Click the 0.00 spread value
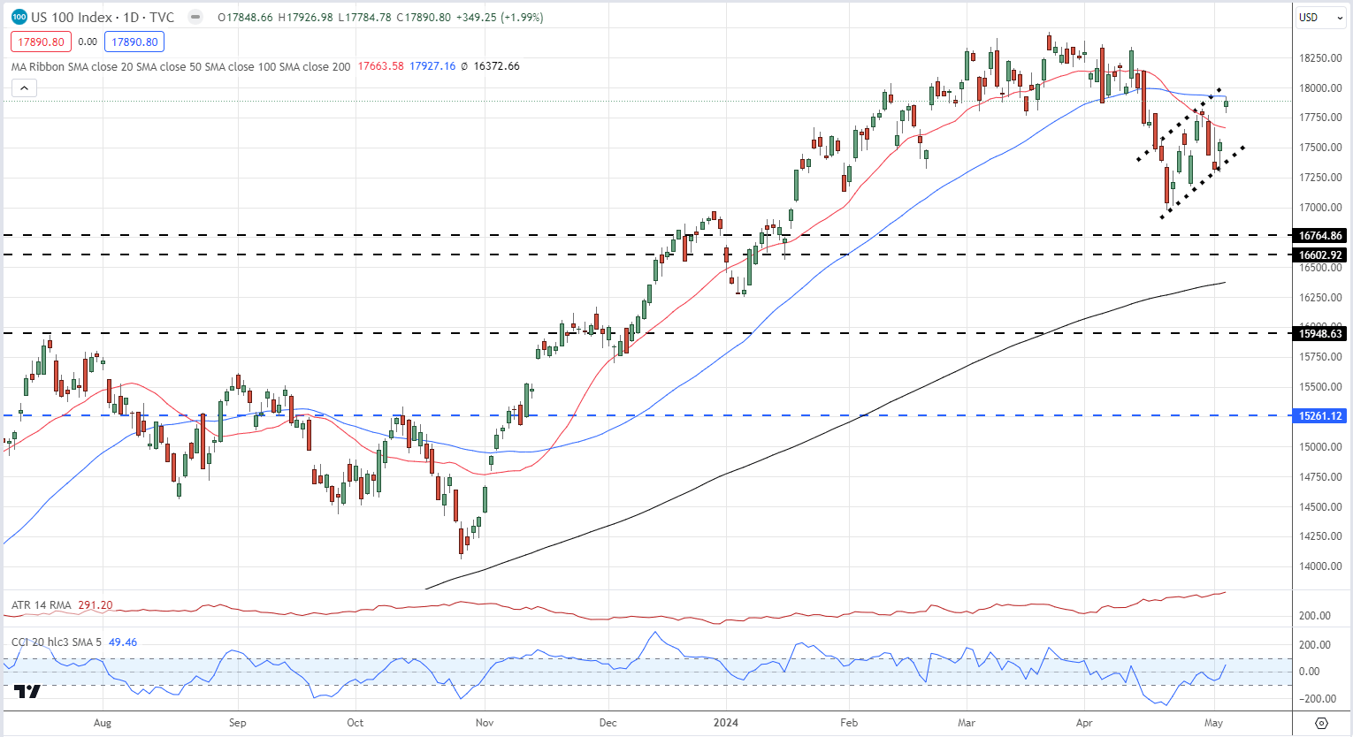 point(88,42)
